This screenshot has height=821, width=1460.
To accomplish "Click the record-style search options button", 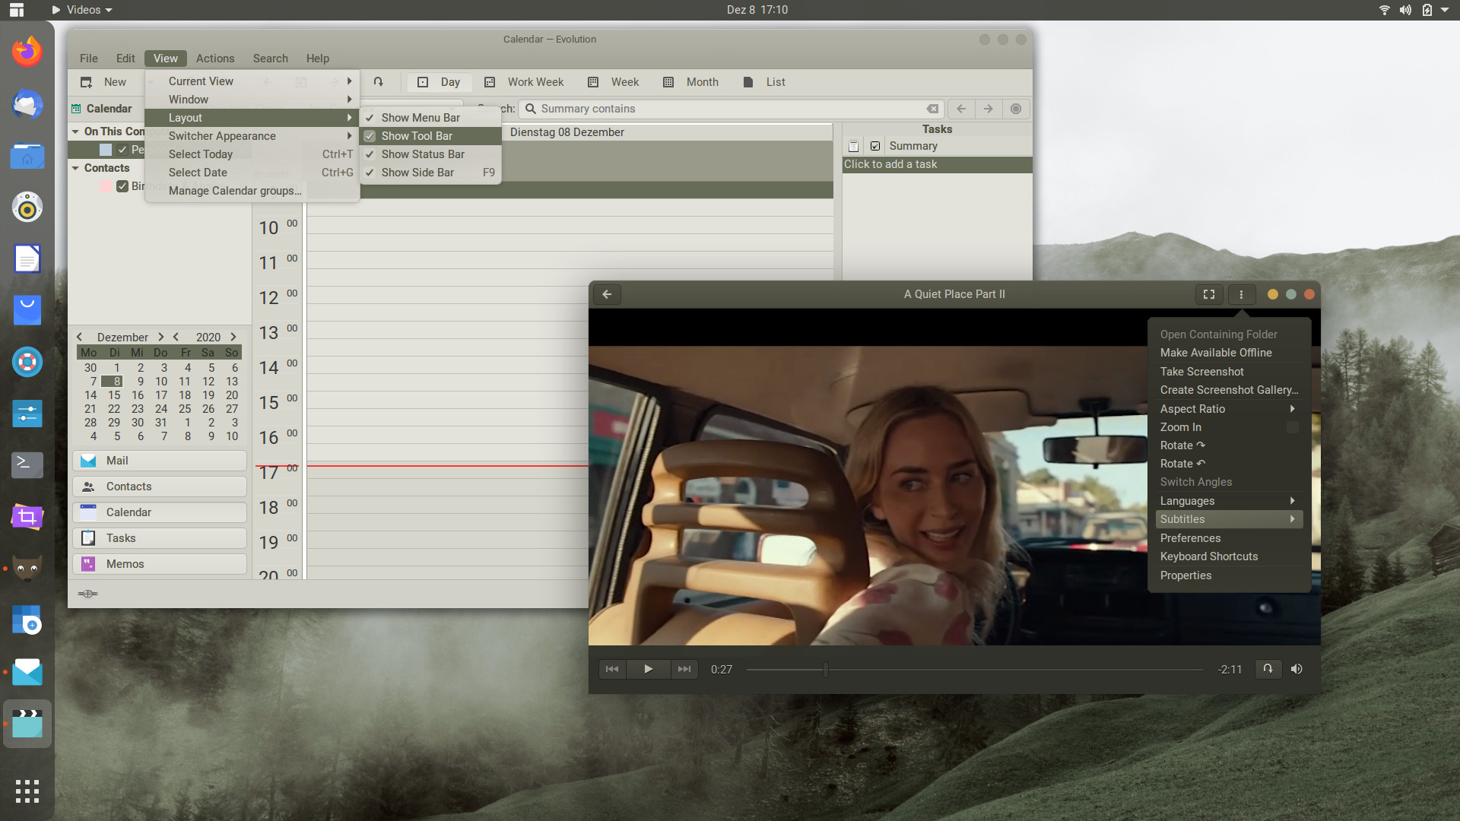I will 1016,109.
